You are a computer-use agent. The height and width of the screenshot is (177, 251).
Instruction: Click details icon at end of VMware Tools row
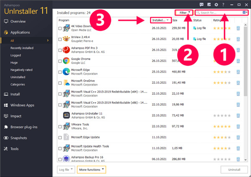238,126
